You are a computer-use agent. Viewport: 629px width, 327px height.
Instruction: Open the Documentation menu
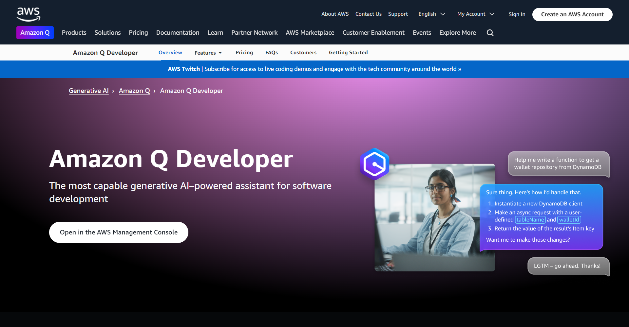pyautogui.click(x=178, y=33)
